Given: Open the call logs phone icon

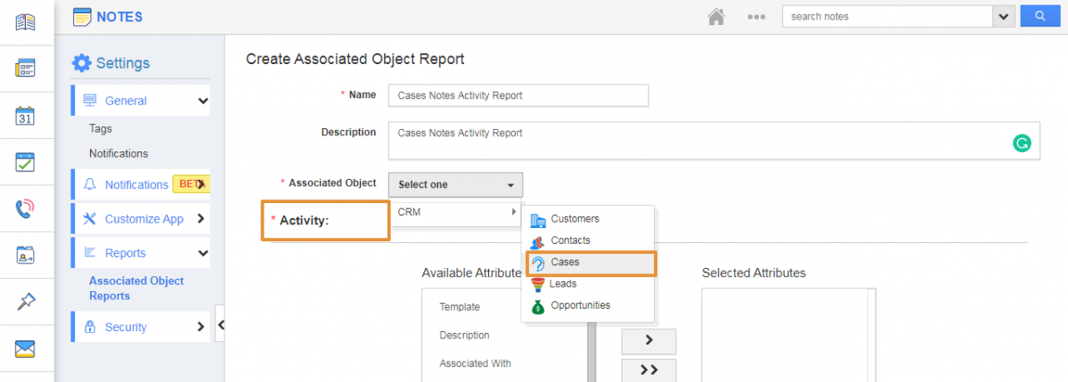Looking at the screenshot, I should pos(25,209).
